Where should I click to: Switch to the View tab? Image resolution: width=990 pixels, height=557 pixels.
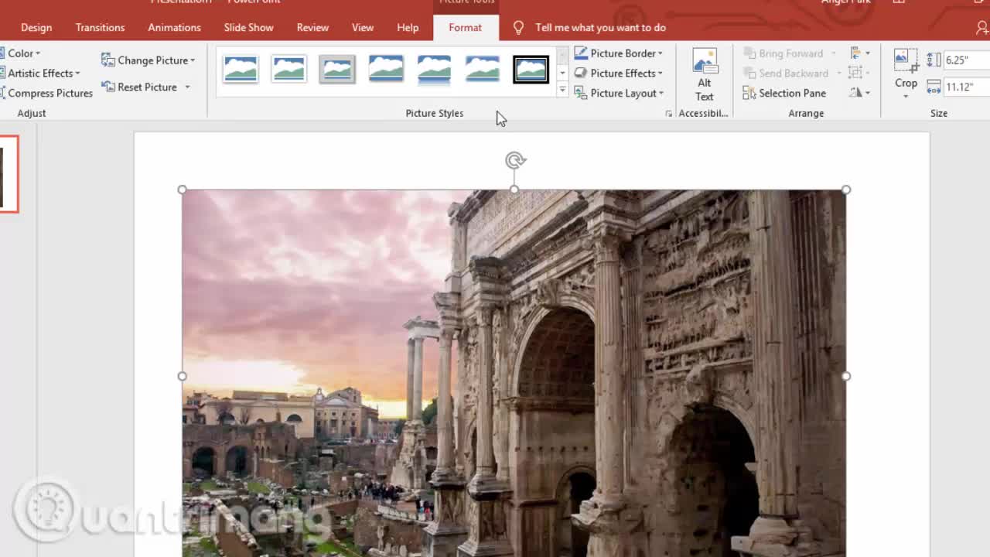click(x=363, y=28)
